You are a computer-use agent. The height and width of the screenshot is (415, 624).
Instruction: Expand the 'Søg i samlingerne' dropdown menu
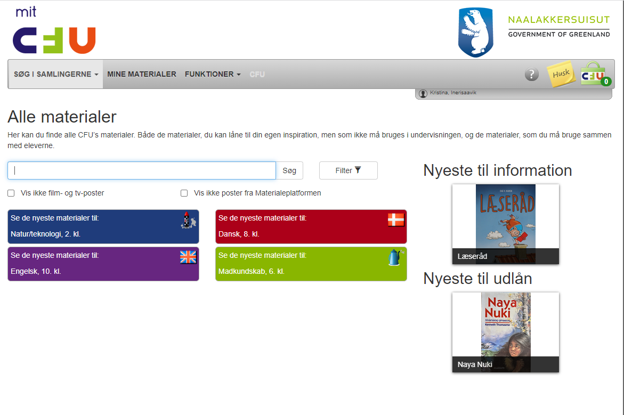coord(56,75)
